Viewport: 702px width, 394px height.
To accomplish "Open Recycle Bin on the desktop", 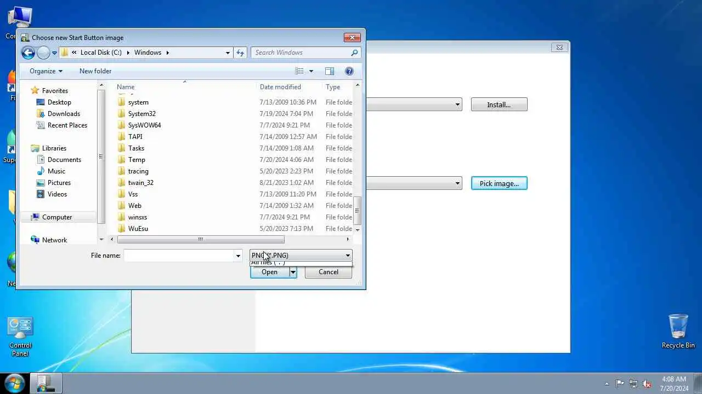I will 678,331.
